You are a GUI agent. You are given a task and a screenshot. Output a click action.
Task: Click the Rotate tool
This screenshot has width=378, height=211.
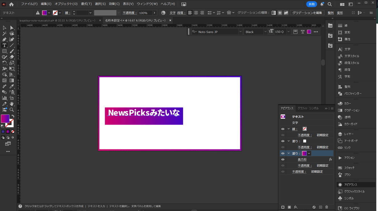click(4, 63)
